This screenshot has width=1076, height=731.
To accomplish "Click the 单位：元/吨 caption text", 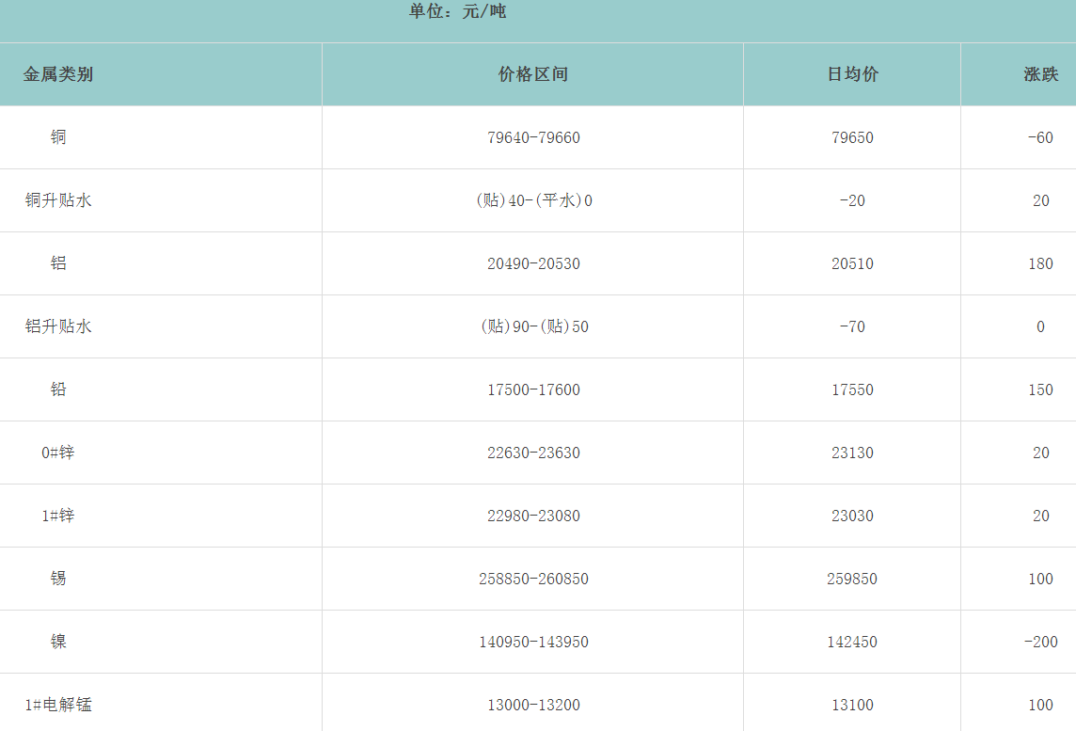I will [458, 11].
